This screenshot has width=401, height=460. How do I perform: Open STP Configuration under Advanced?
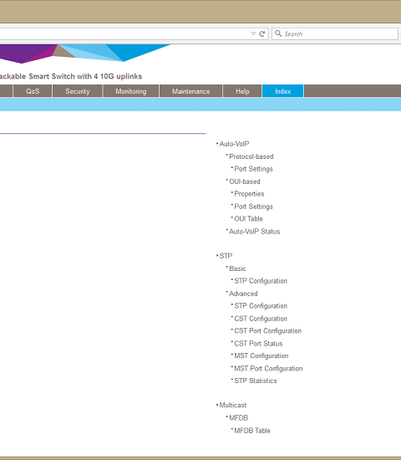[261, 306]
